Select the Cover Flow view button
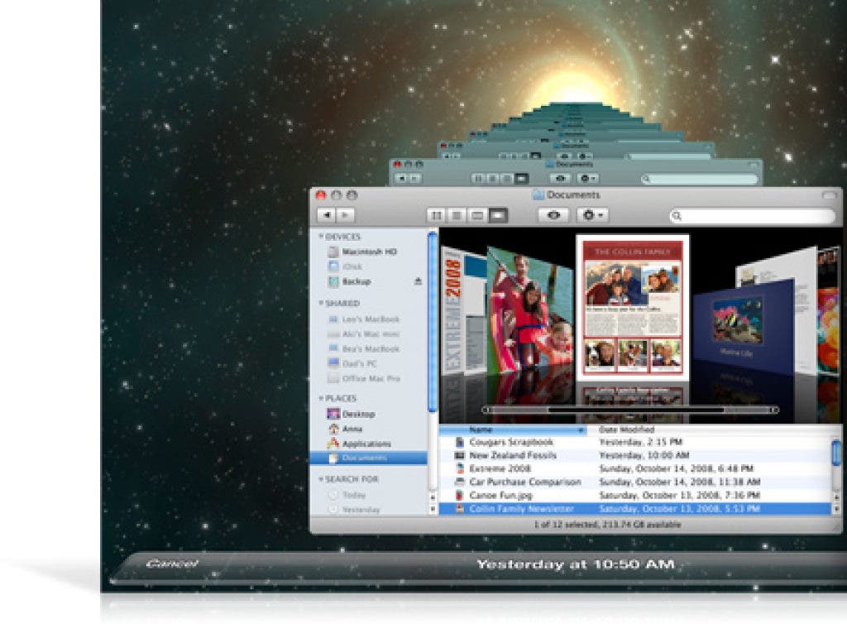 click(498, 215)
